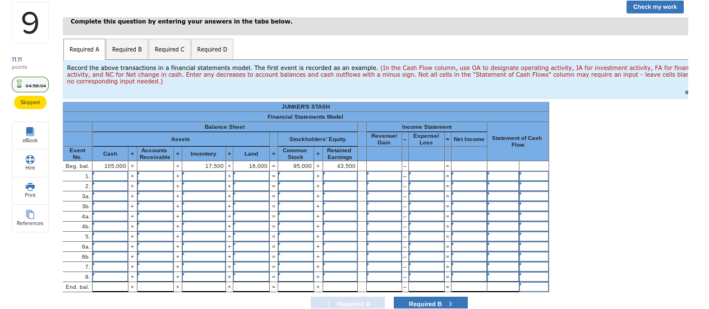Switch to the Required A tab
Screen dimensions: 709x309
[x=84, y=49]
